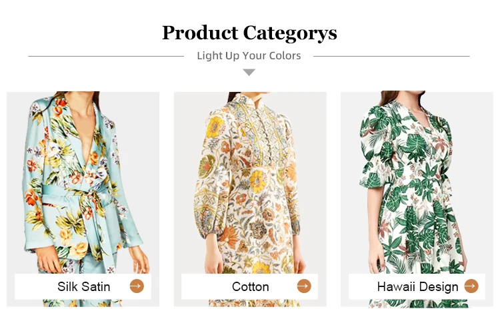Click the Product Categorys heading

(x=249, y=32)
